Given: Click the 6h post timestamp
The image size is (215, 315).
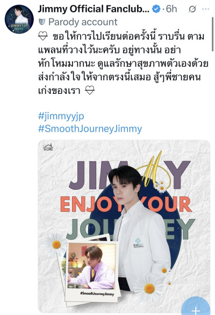Looking at the screenshot, I should tap(171, 9).
